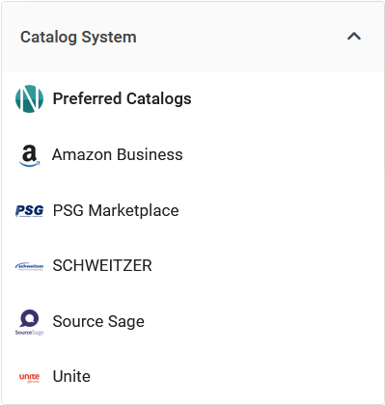Click the Catalog System header title

[78, 37]
